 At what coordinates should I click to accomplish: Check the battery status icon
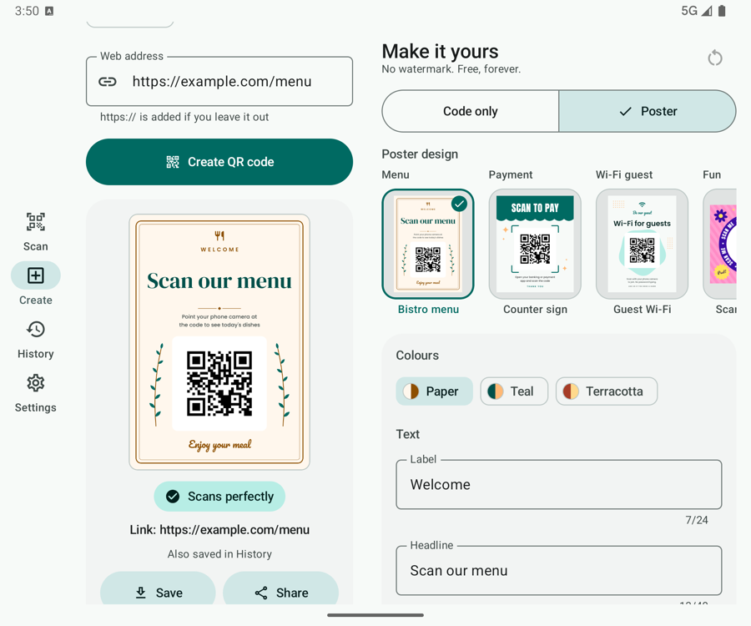point(722,11)
